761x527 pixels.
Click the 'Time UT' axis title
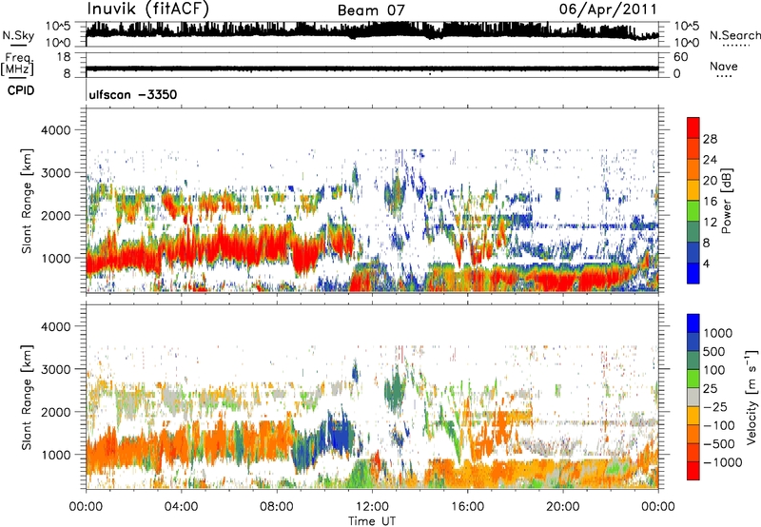pos(372,521)
